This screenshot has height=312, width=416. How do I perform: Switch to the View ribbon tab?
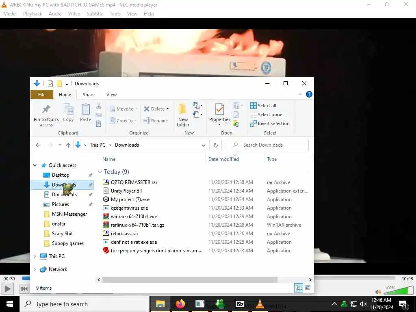point(111,95)
